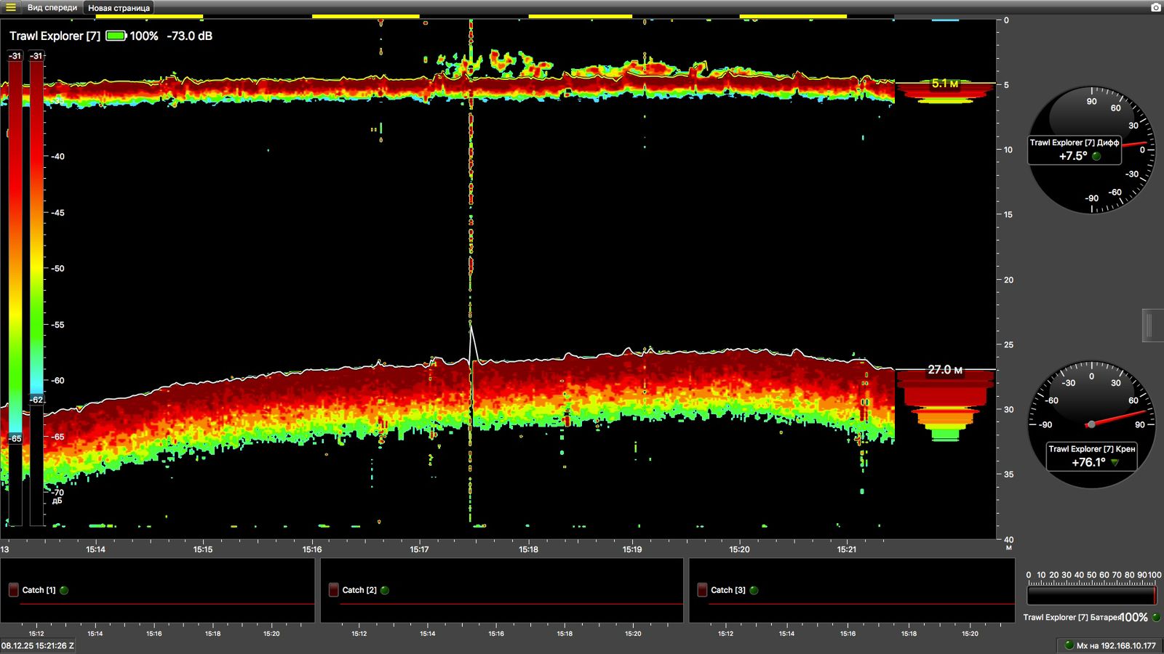Click the green connection status icon
This screenshot has height=654, width=1164.
coord(1069,645)
